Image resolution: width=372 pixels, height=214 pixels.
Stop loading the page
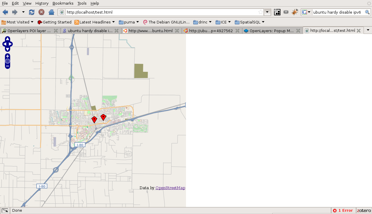(41, 12)
